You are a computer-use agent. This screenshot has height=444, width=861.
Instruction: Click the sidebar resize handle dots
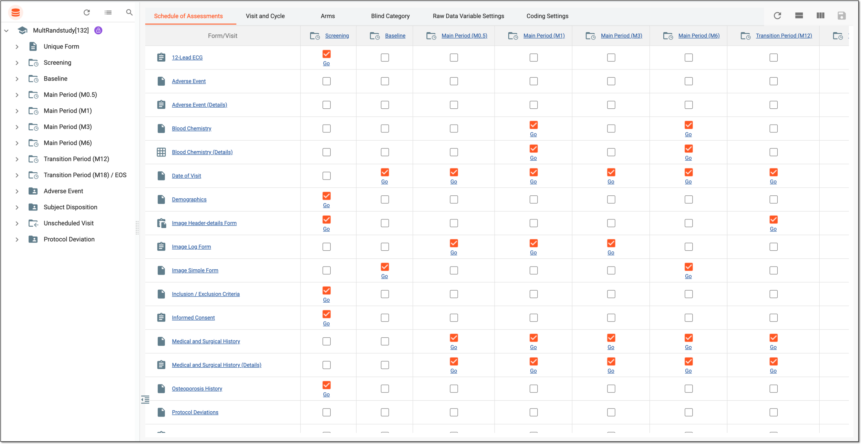click(137, 228)
